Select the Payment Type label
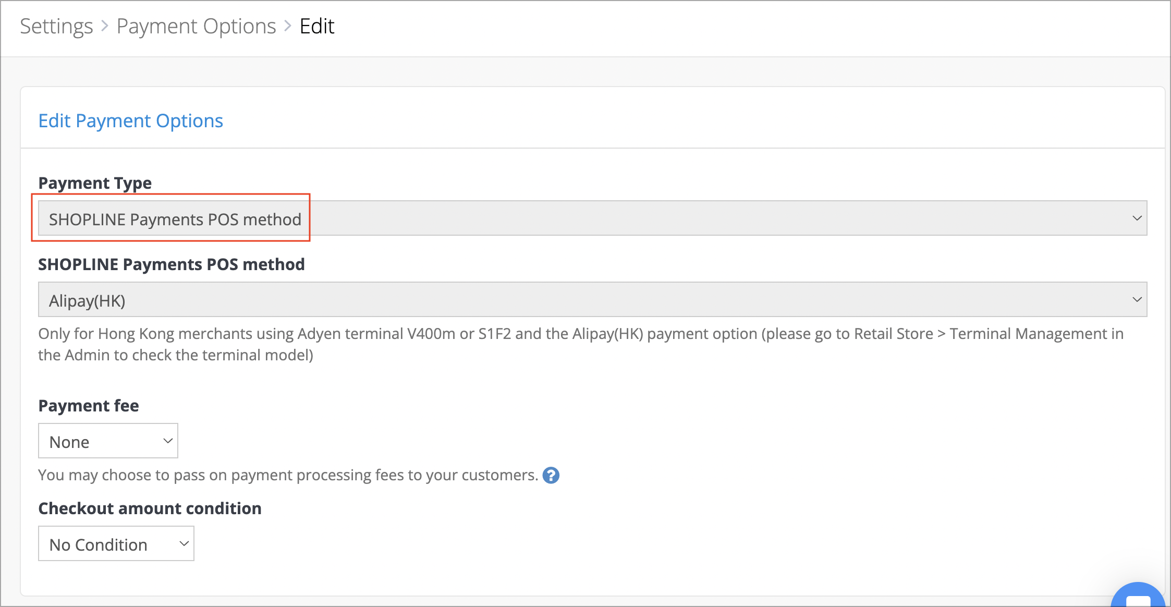 [95, 183]
